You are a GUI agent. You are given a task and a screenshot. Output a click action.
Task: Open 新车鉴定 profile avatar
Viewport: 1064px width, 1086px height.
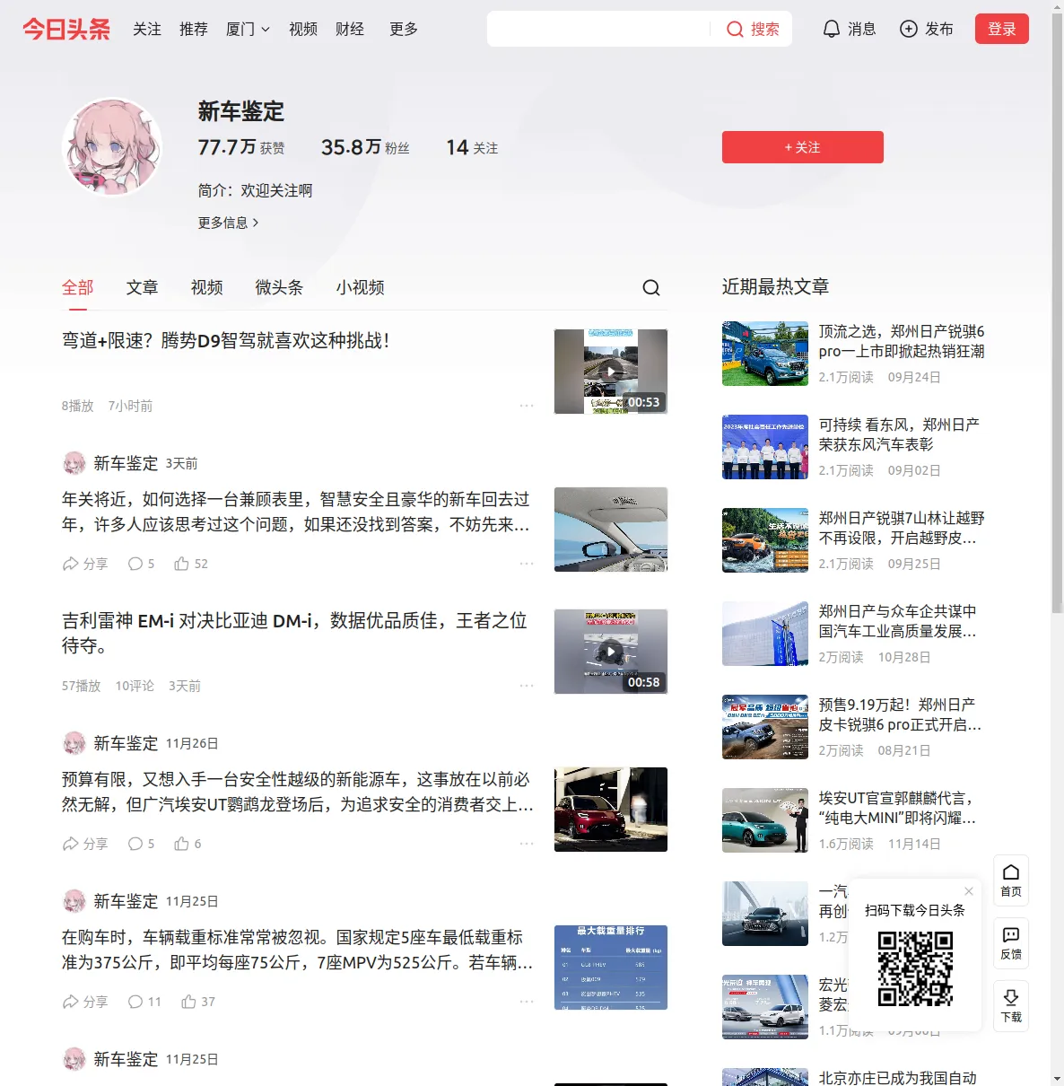point(112,147)
